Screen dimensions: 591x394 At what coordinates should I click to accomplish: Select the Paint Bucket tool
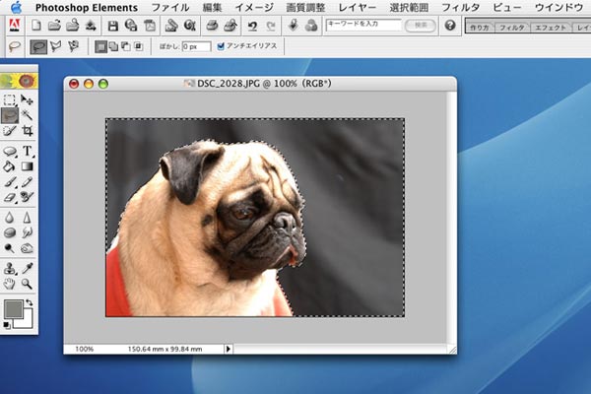point(10,166)
